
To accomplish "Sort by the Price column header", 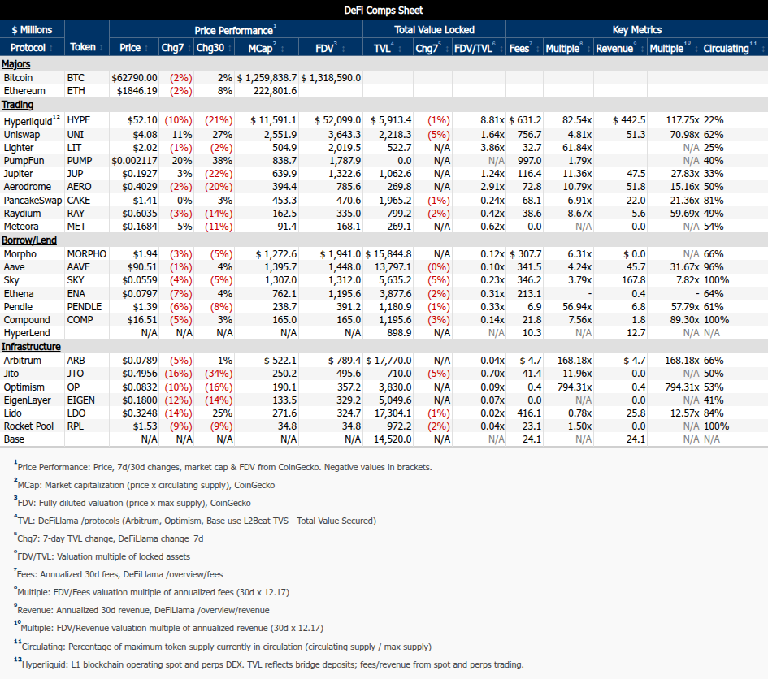I will tap(134, 48).
